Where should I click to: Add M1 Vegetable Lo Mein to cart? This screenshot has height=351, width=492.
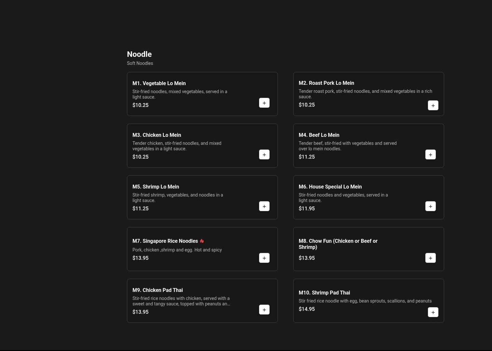click(x=264, y=103)
